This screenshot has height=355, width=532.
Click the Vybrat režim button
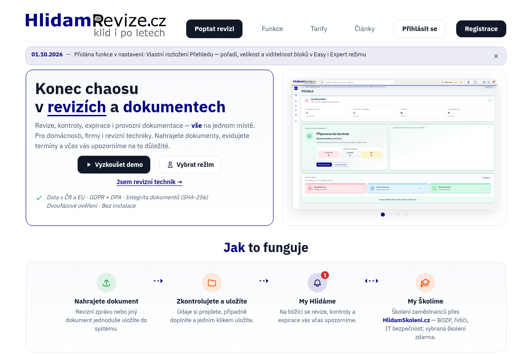190,165
